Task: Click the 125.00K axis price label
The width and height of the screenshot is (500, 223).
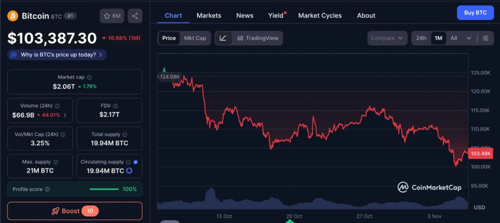Action: point(480,73)
